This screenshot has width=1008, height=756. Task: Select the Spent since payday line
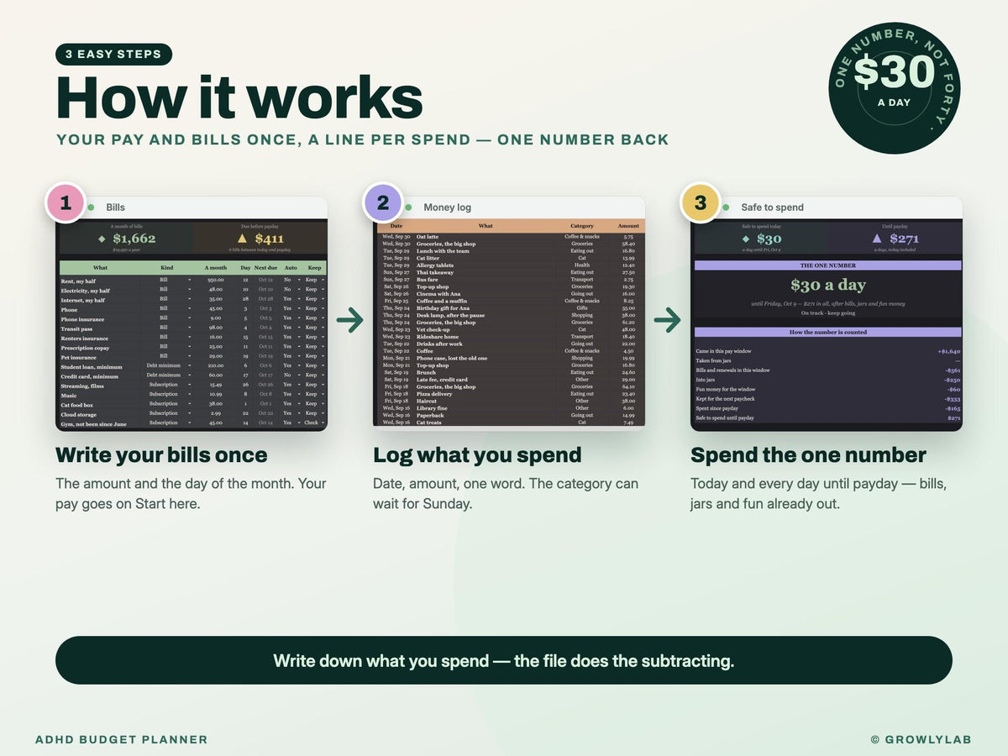[x=827, y=407]
